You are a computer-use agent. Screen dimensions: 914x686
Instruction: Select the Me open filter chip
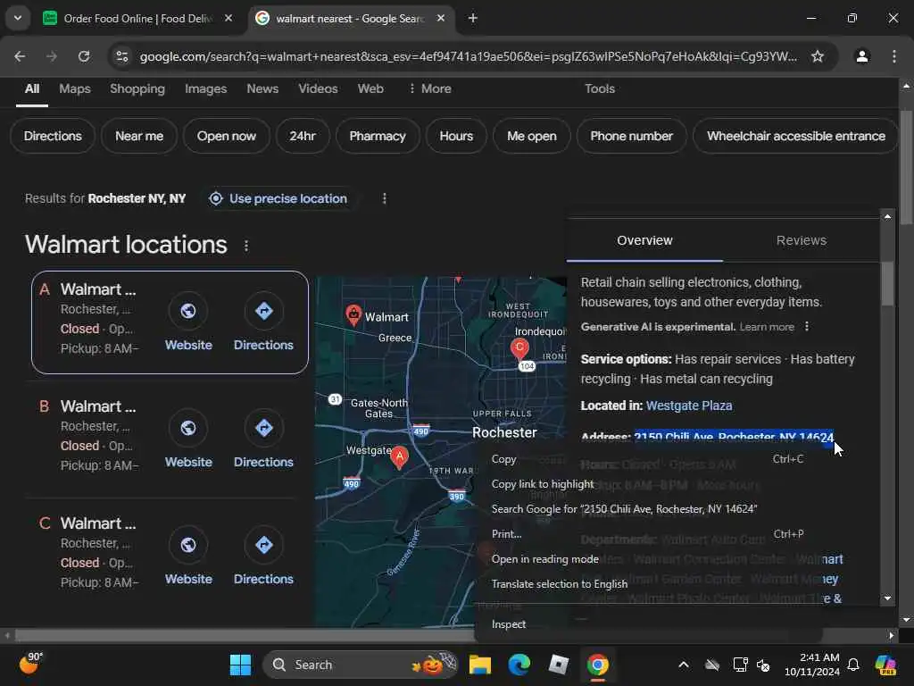pyautogui.click(x=532, y=136)
